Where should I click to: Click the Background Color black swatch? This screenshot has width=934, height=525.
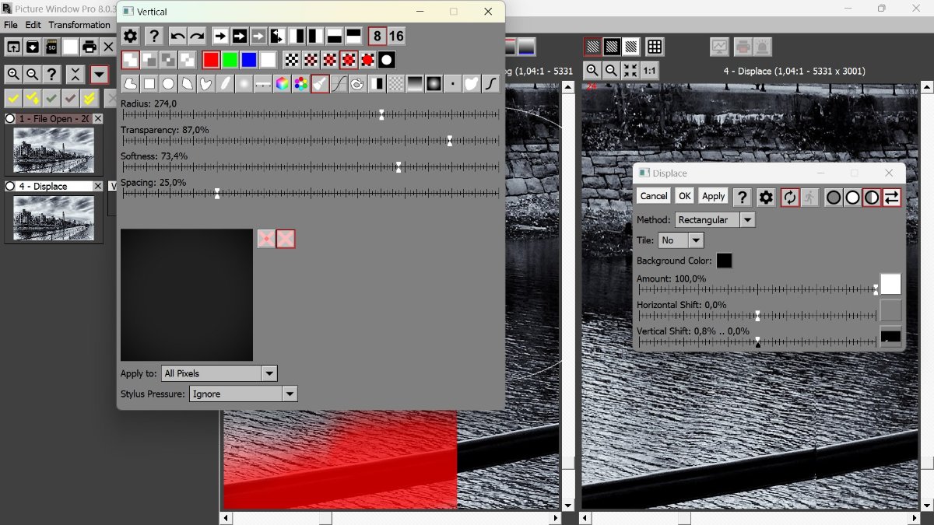pos(724,261)
